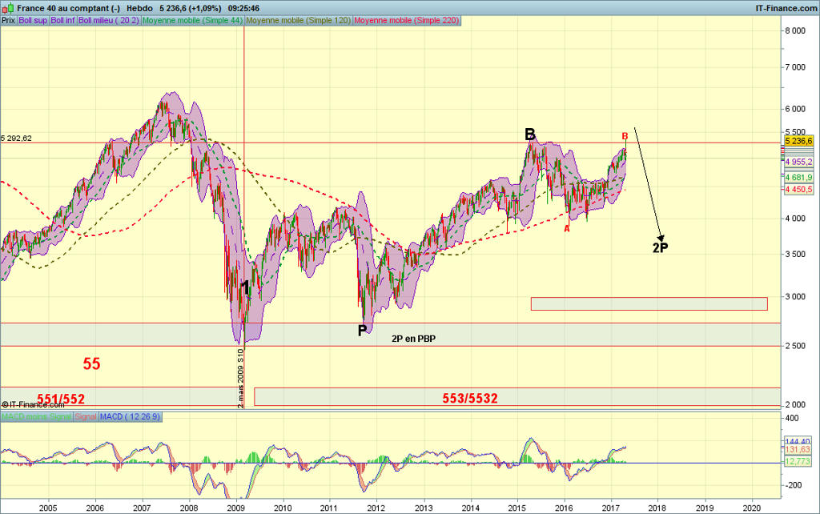Screen dimensions: 820x514
Task: Select the Signal indicator label in MACD panel
Action: 86,416
